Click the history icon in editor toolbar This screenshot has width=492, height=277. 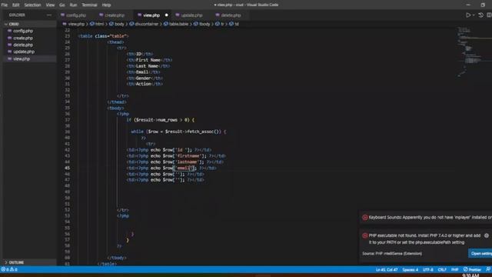click(x=480, y=15)
